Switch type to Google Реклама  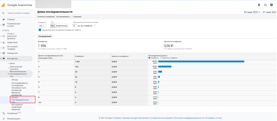tap(62, 26)
